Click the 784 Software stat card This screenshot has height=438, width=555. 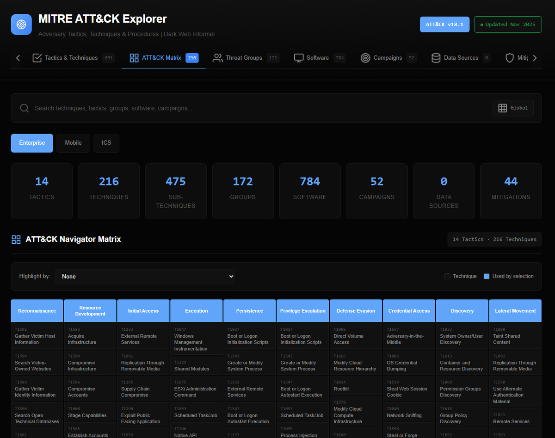(x=310, y=191)
